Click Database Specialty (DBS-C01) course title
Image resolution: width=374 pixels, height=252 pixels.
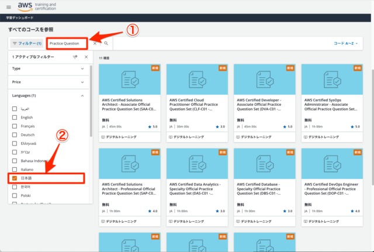(x=259, y=189)
